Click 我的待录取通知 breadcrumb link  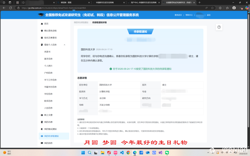point(81,22)
